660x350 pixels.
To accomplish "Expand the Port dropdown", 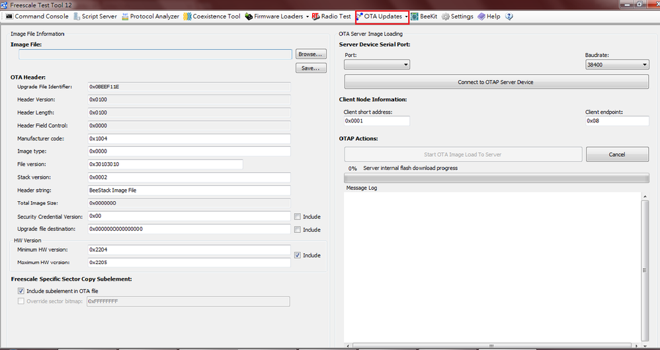I will (x=377, y=64).
